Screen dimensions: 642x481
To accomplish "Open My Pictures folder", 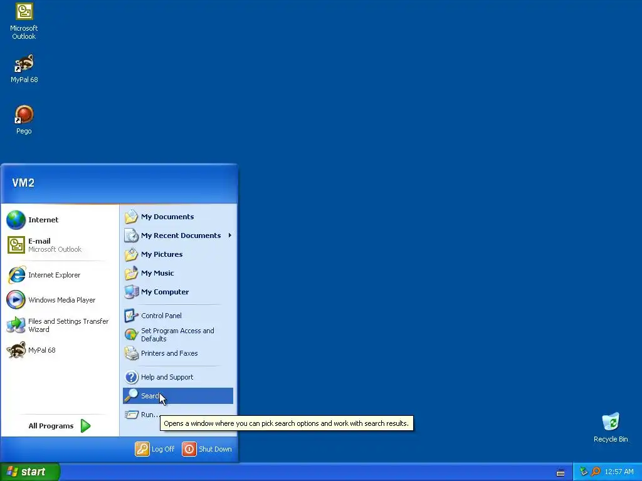I will [177, 254].
